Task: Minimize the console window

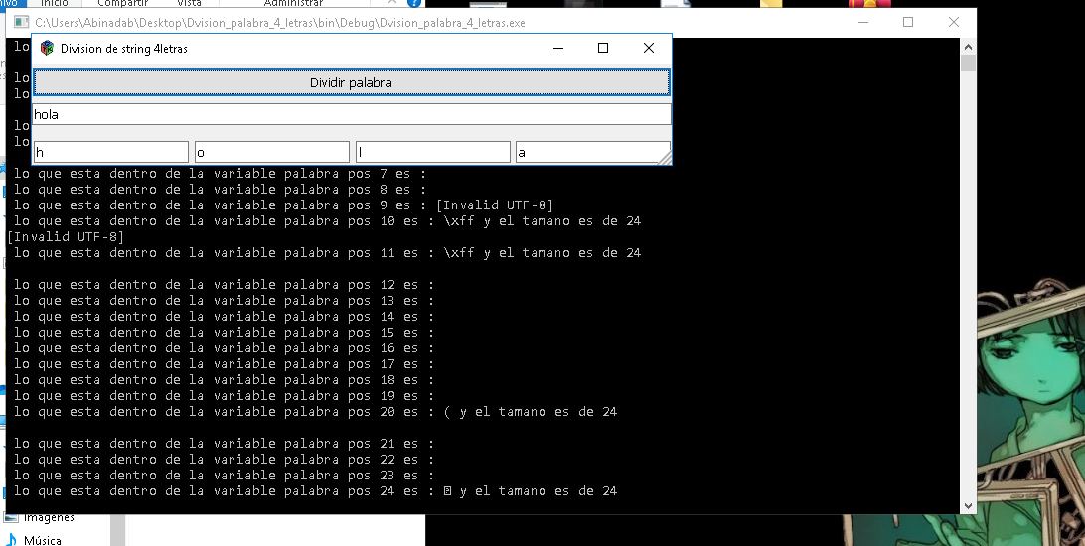Action: click(x=862, y=22)
